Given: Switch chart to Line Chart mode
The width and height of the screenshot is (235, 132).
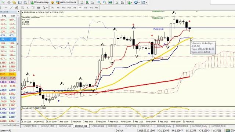Looking at the screenshot, I should (93, 3).
